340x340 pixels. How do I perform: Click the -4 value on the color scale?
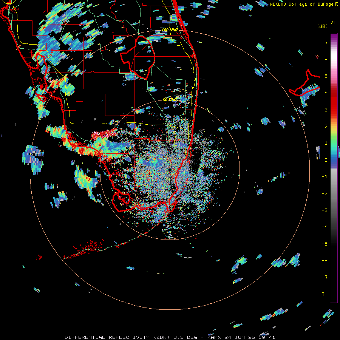tap(325, 227)
